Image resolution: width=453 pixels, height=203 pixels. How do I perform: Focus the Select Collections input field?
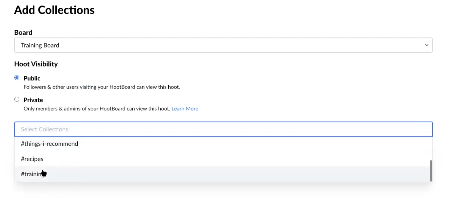(x=223, y=129)
